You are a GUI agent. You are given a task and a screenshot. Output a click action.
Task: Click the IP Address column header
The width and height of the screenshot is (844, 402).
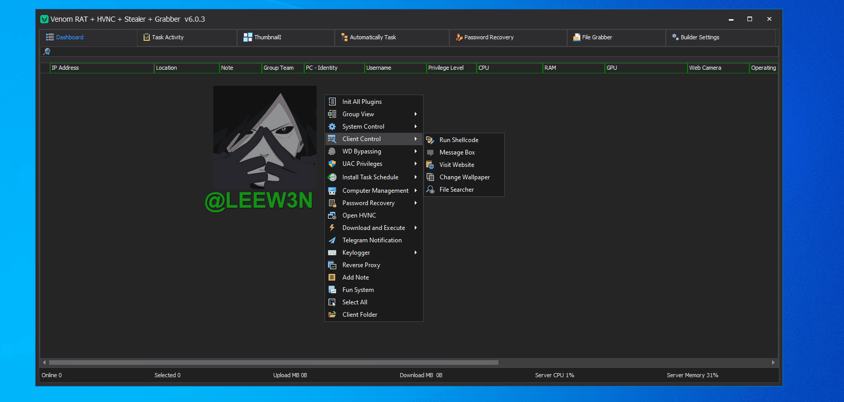point(66,68)
